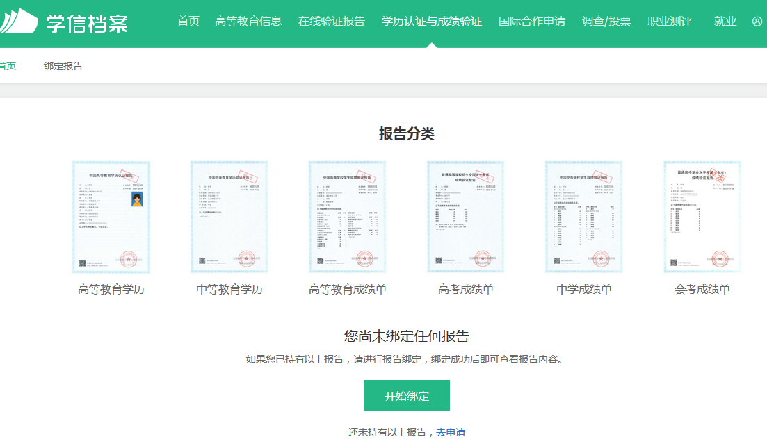Open 高等教育信息 menu item
This screenshot has width=767, height=439.
tap(248, 22)
